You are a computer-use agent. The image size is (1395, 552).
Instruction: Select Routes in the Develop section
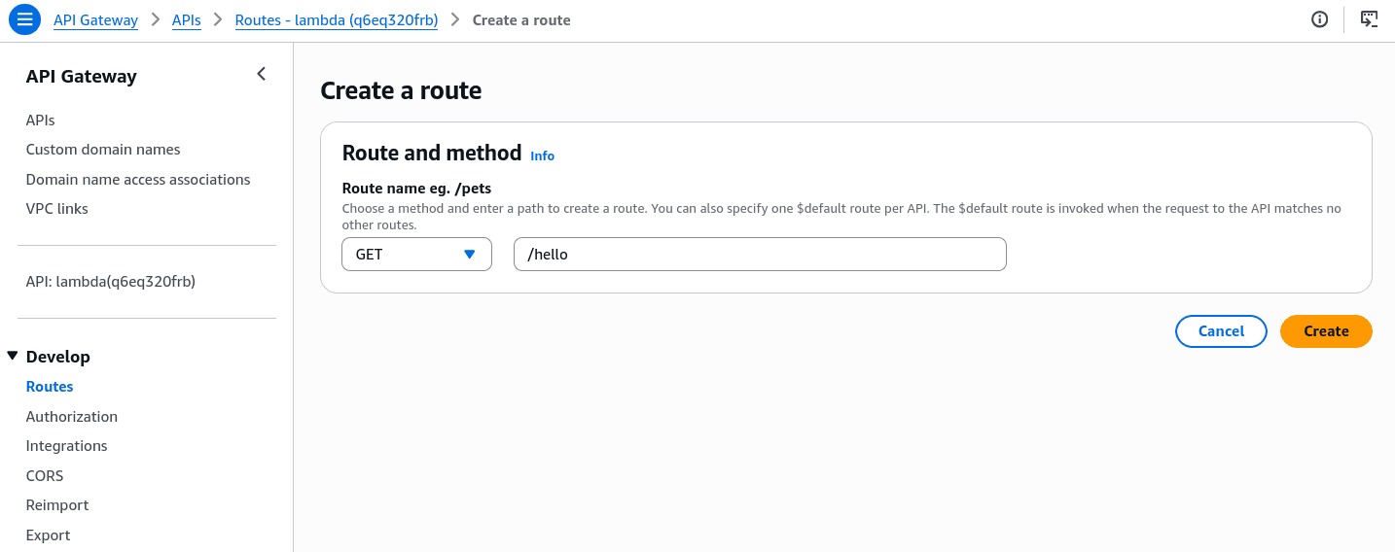point(50,387)
